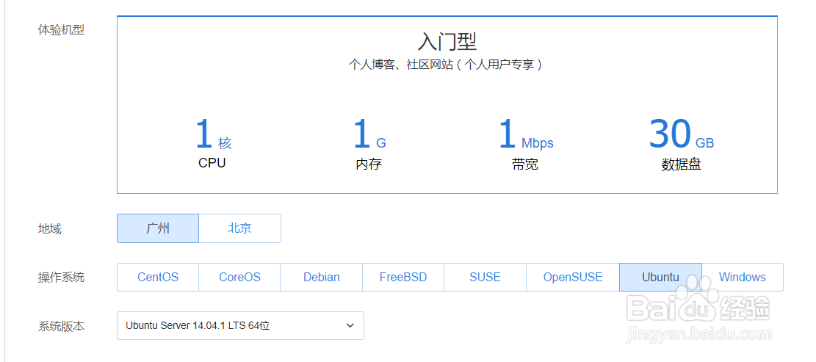Image resolution: width=816 pixels, height=362 pixels.
Task: Click the 1 核 CPU spec
Action: pos(213,143)
